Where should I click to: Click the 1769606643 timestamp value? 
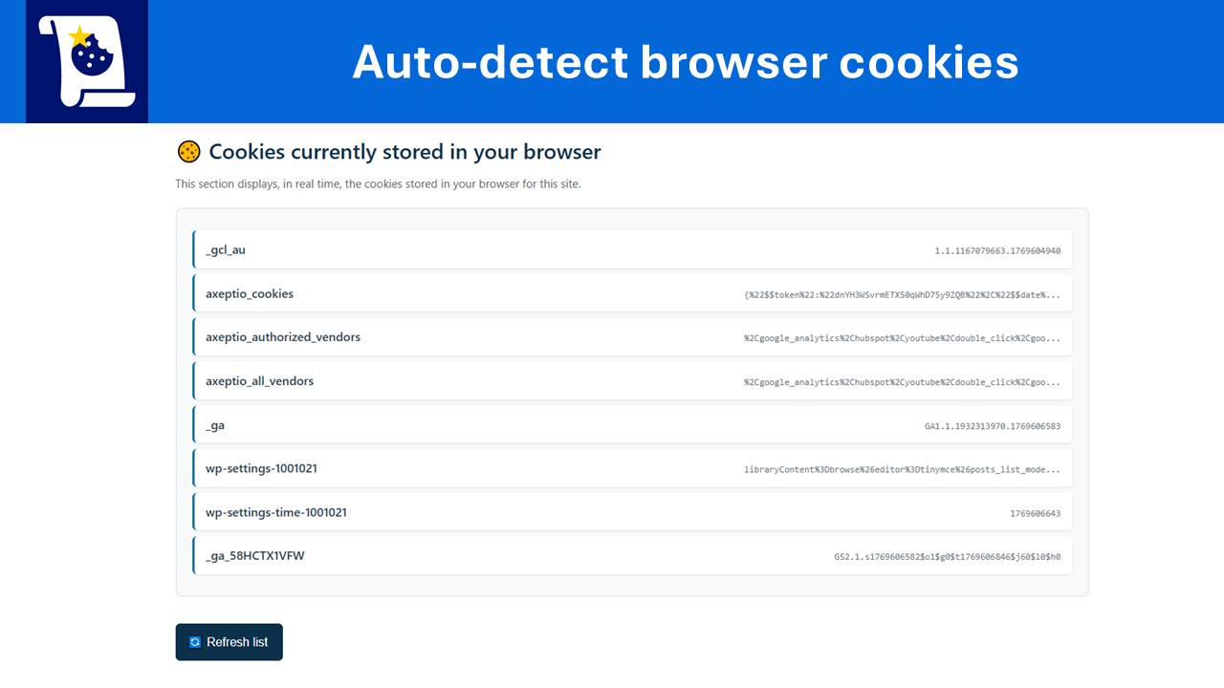pyautogui.click(x=1035, y=514)
